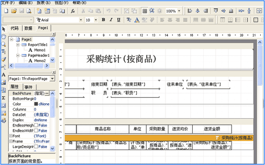Create a new report with the blank page icon
Screen dimensions: 265x165
point(6,11)
